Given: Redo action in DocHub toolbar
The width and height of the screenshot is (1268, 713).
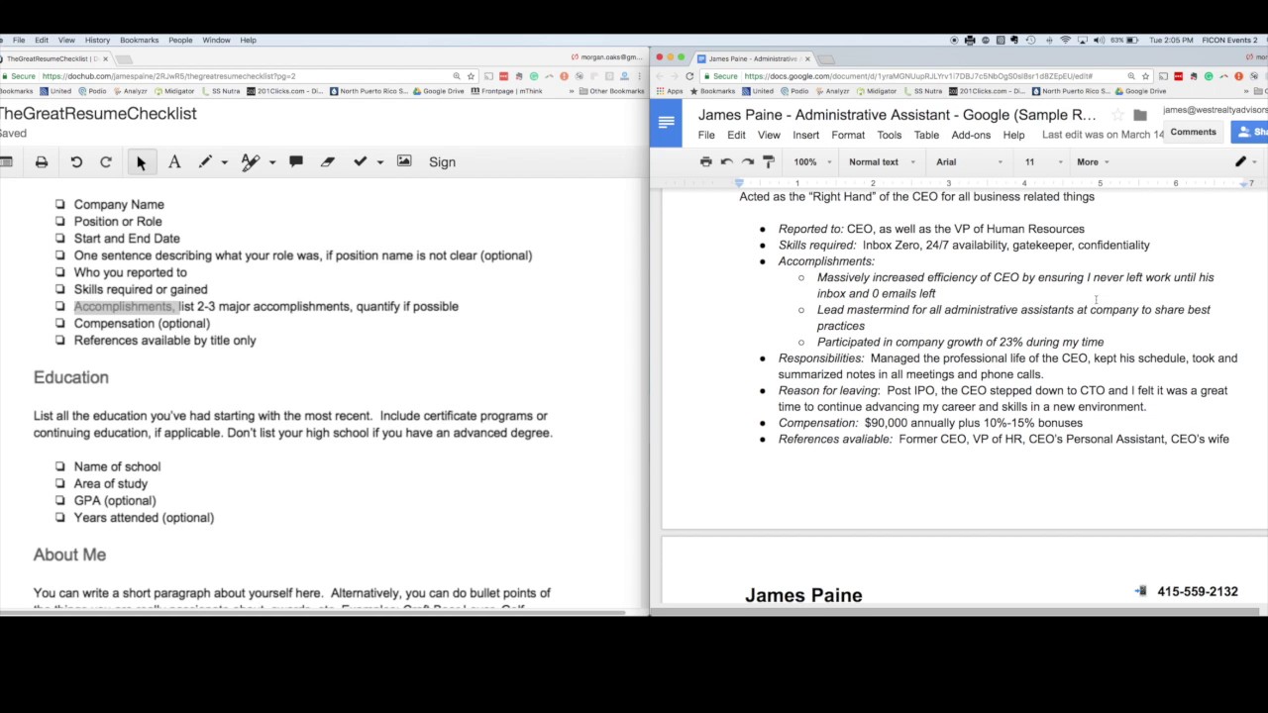Looking at the screenshot, I should click(106, 162).
